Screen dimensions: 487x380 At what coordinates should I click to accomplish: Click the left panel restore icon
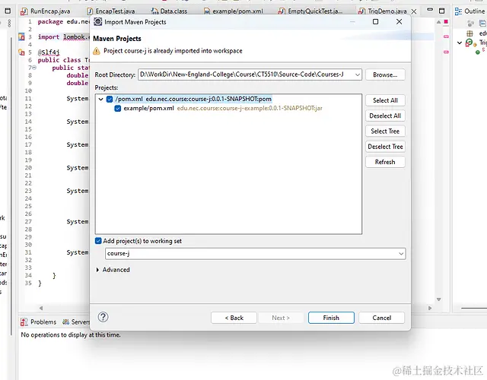8,11
